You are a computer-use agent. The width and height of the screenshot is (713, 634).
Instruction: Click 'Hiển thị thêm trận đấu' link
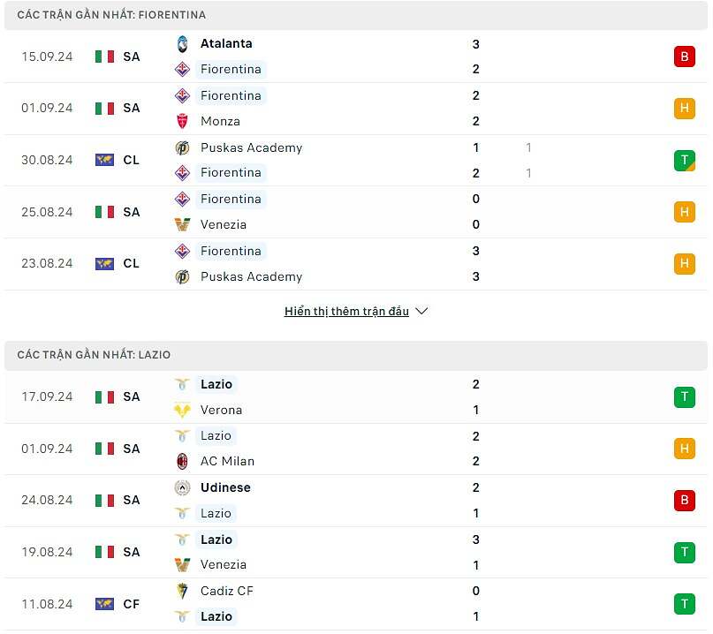(x=346, y=312)
